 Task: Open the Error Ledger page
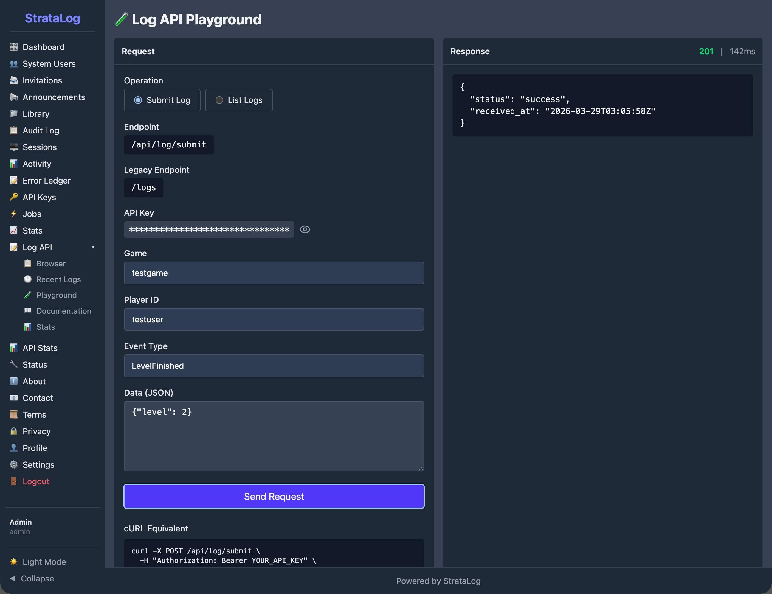pos(46,181)
